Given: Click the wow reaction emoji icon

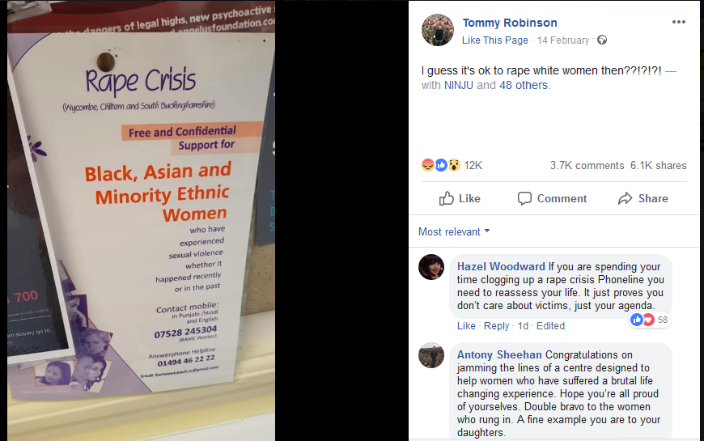Looking at the screenshot, I should pos(455,165).
